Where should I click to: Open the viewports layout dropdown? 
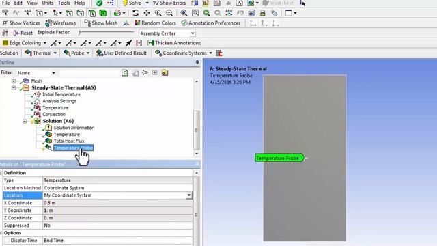coord(295,13)
